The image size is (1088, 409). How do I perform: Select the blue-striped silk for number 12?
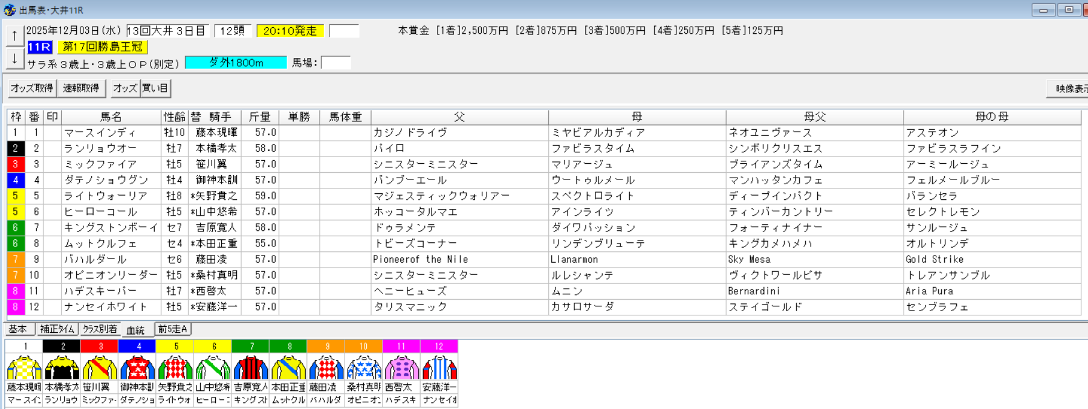439,367
